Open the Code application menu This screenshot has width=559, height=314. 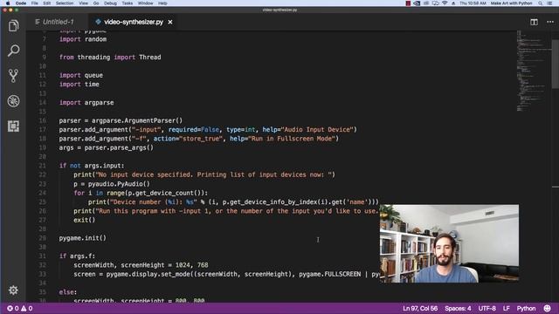point(21,3)
